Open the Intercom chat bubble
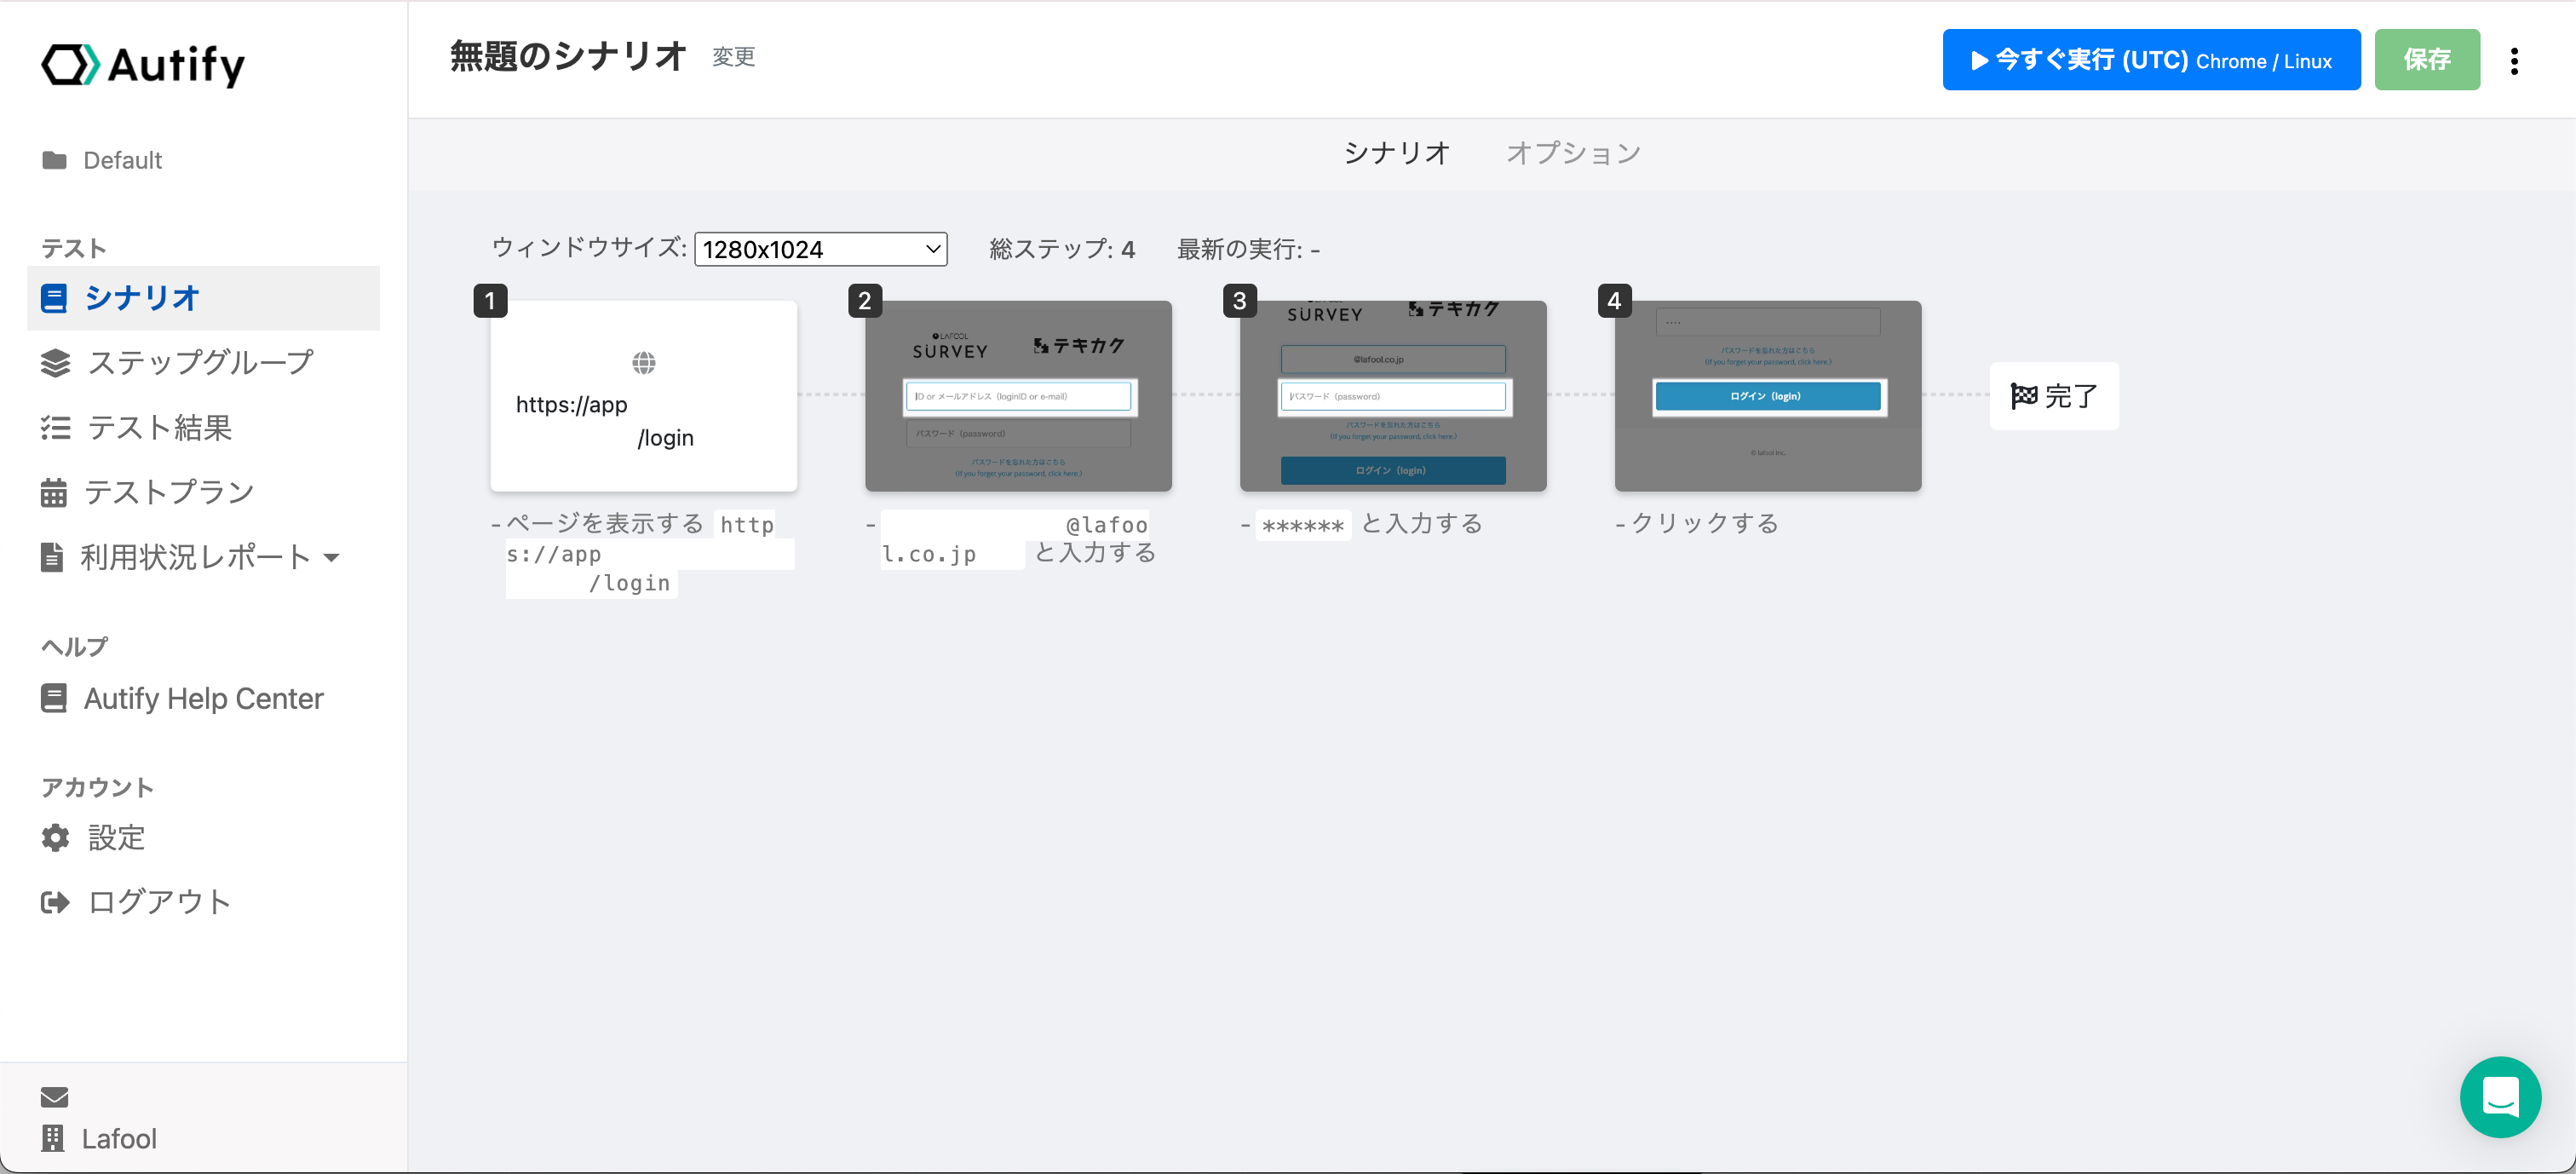 tap(2500, 1097)
